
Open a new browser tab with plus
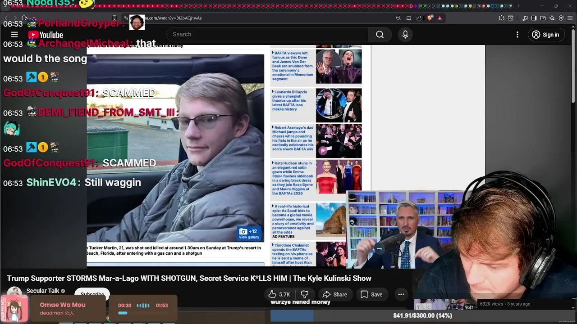click(518, 6)
